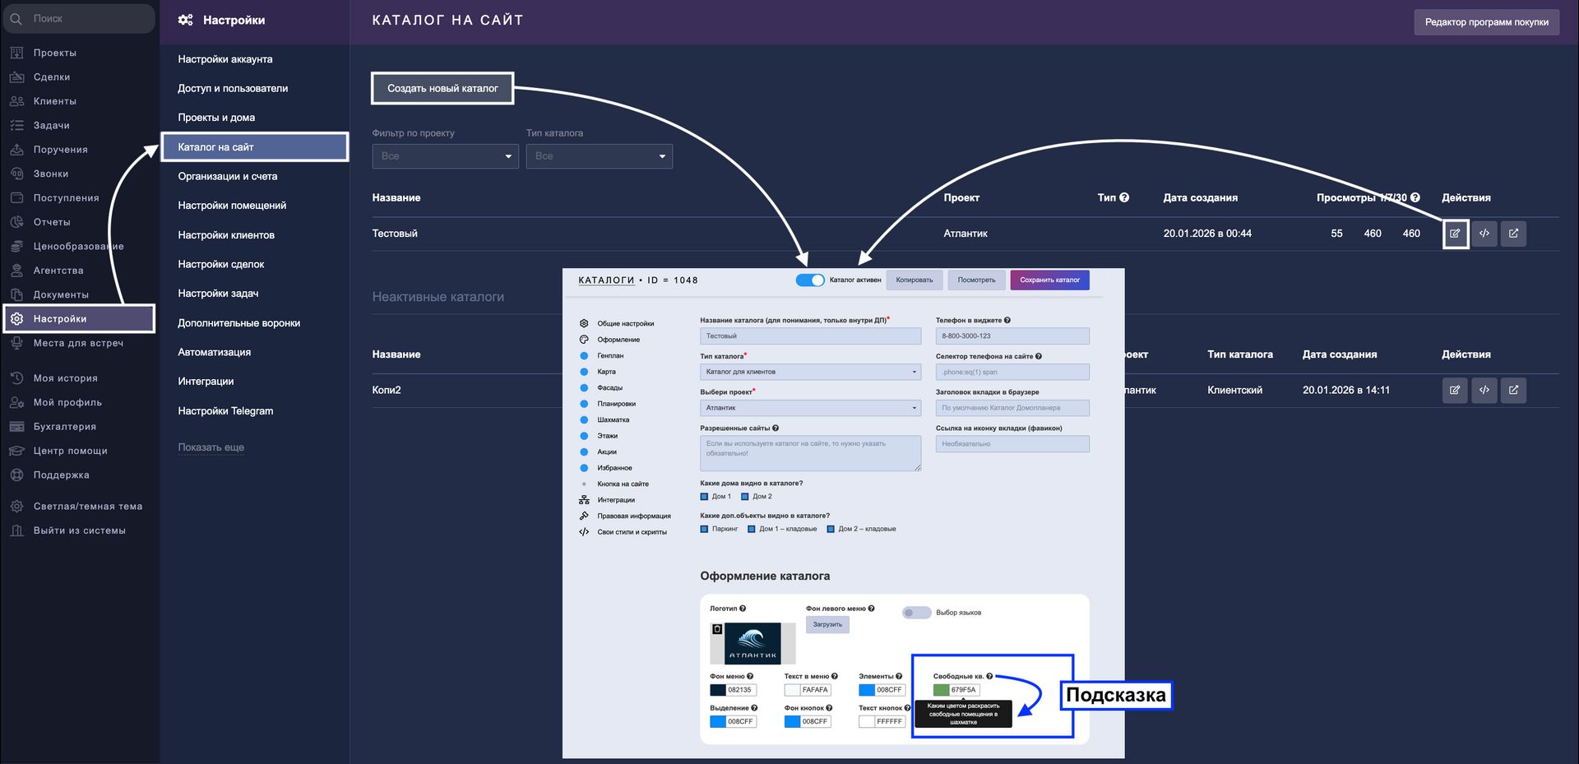Toggle the Выбор языков switch

point(915,613)
